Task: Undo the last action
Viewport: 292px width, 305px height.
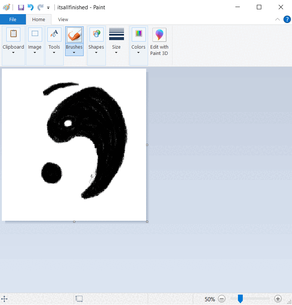Action: click(x=31, y=7)
